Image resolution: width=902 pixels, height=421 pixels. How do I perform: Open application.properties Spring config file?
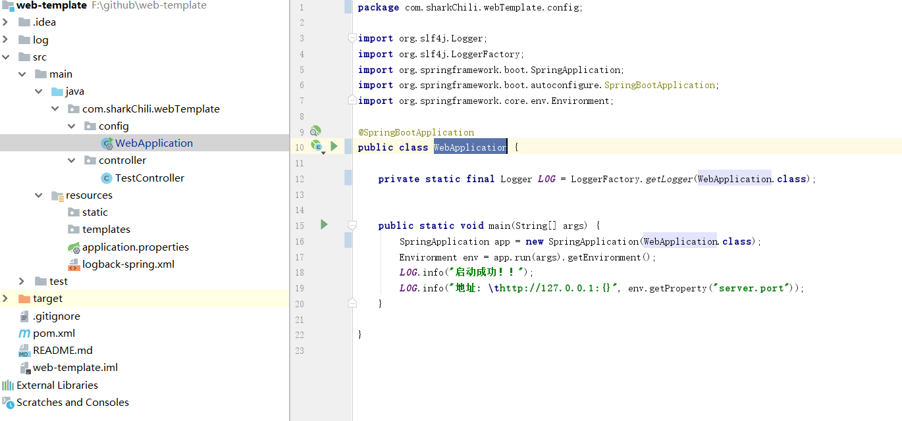[x=135, y=247]
